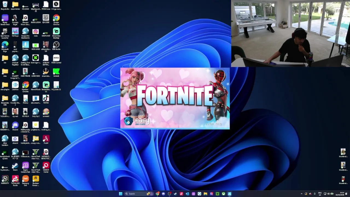
Task: Open the top thumbnail file at right
Action: pos(343,153)
